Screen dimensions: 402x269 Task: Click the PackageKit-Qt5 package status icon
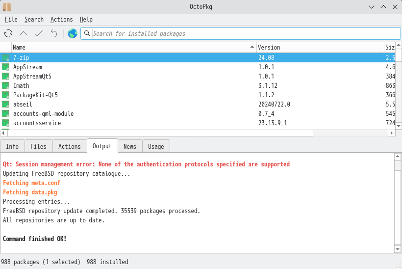pos(6,95)
